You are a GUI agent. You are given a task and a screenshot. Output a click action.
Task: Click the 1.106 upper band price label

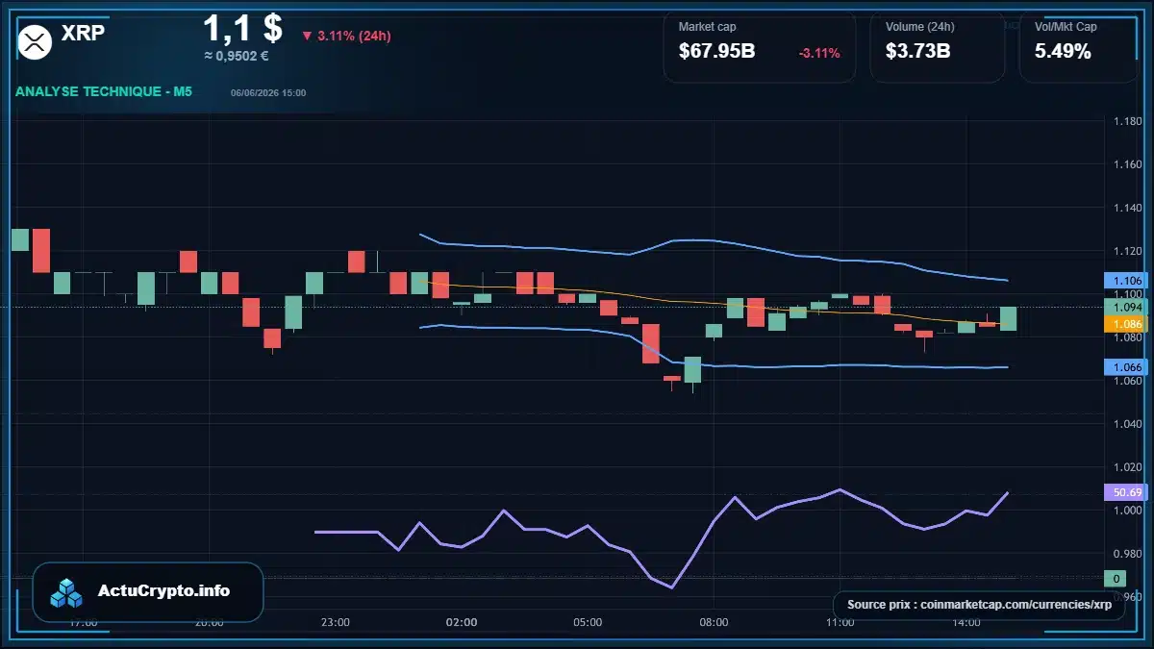point(1126,281)
